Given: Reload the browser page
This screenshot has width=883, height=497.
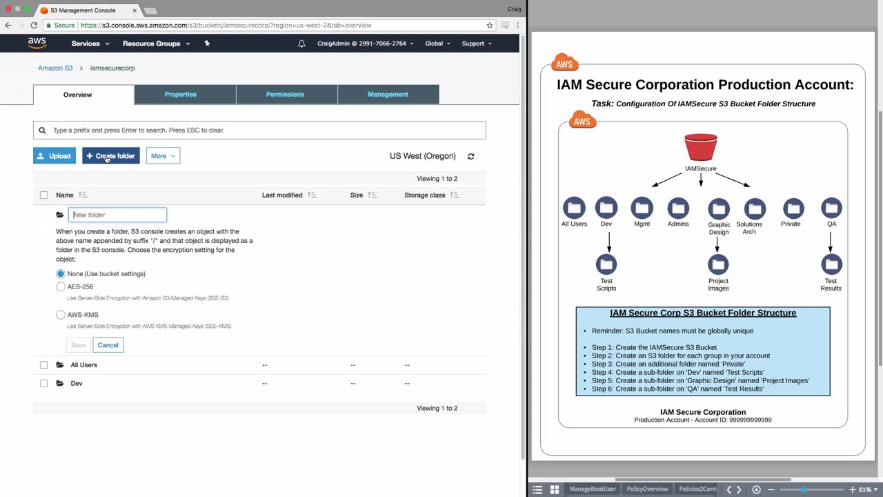Looking at the screenshot, I should point(33,25).
